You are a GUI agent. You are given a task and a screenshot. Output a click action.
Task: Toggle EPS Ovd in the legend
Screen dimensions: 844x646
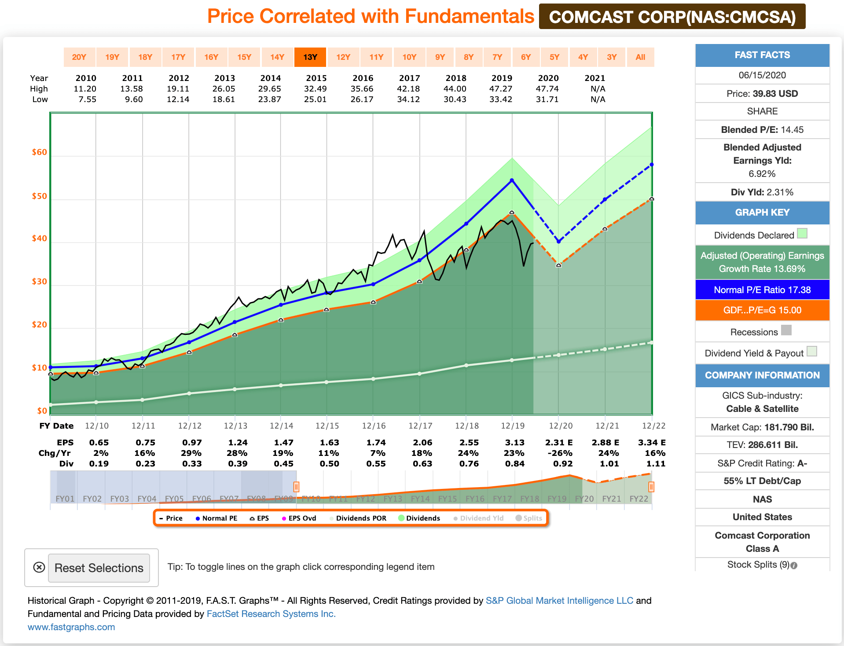click(300, 518)
